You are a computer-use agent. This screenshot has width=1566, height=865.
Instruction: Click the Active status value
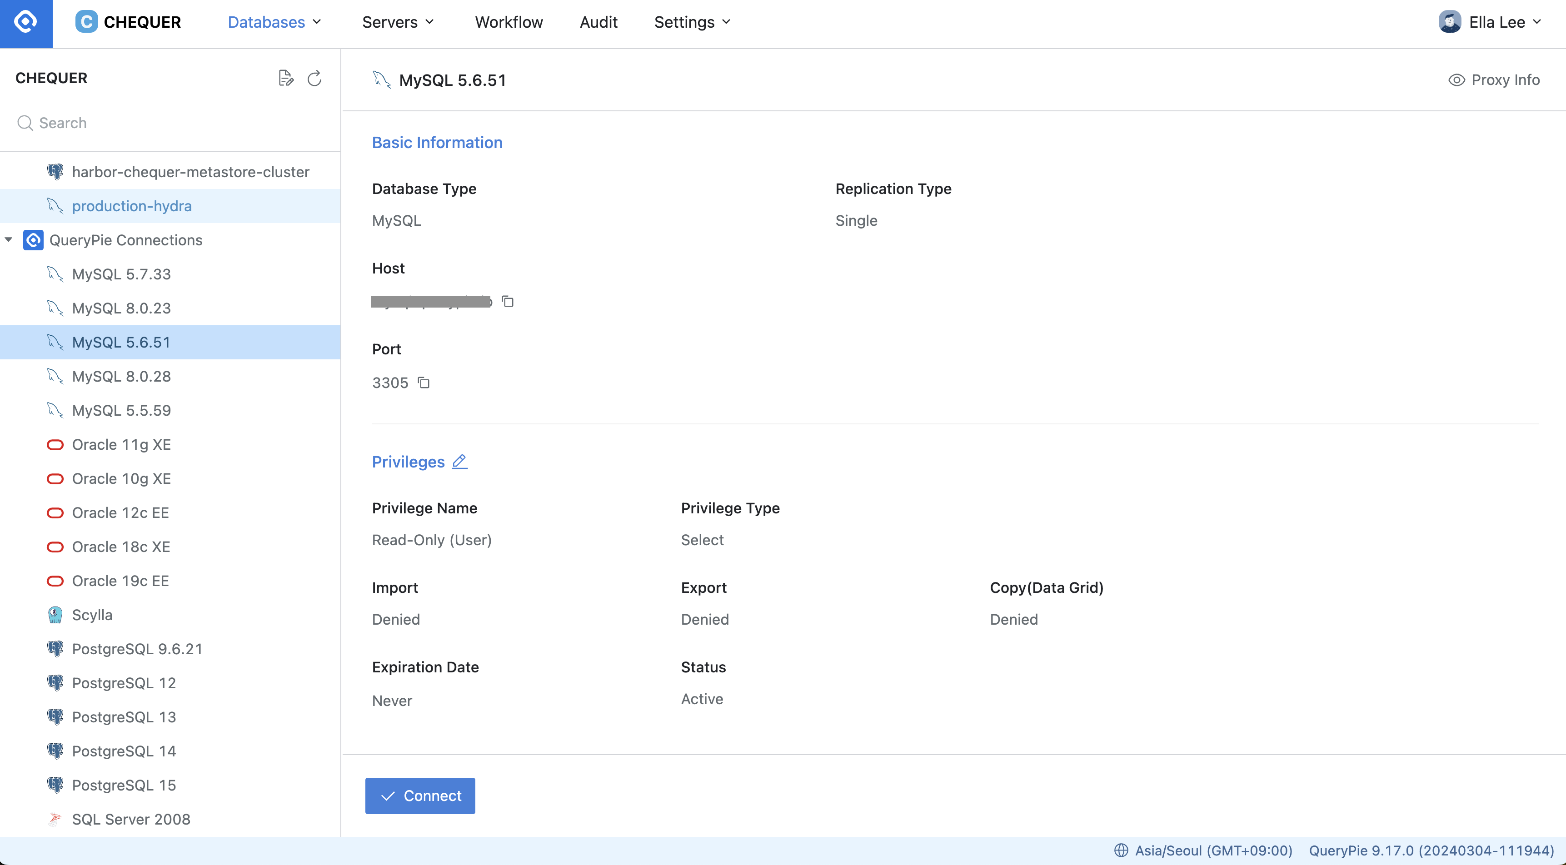pyautogui.click(x=702, y=699)
